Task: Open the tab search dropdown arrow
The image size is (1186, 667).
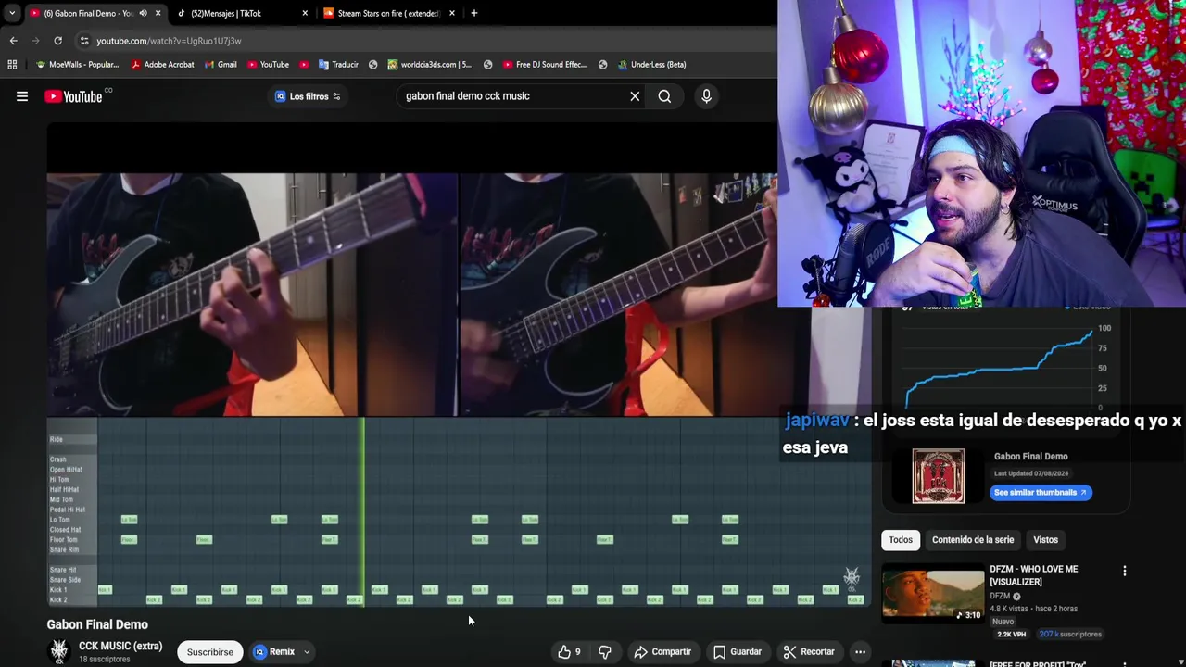Action: [x=12, y=13]
